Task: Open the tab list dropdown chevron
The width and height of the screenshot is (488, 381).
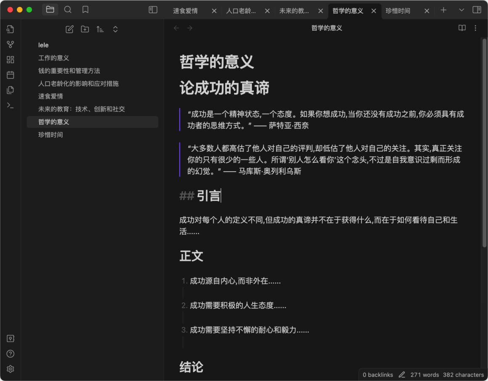Action: coord(461,10)
